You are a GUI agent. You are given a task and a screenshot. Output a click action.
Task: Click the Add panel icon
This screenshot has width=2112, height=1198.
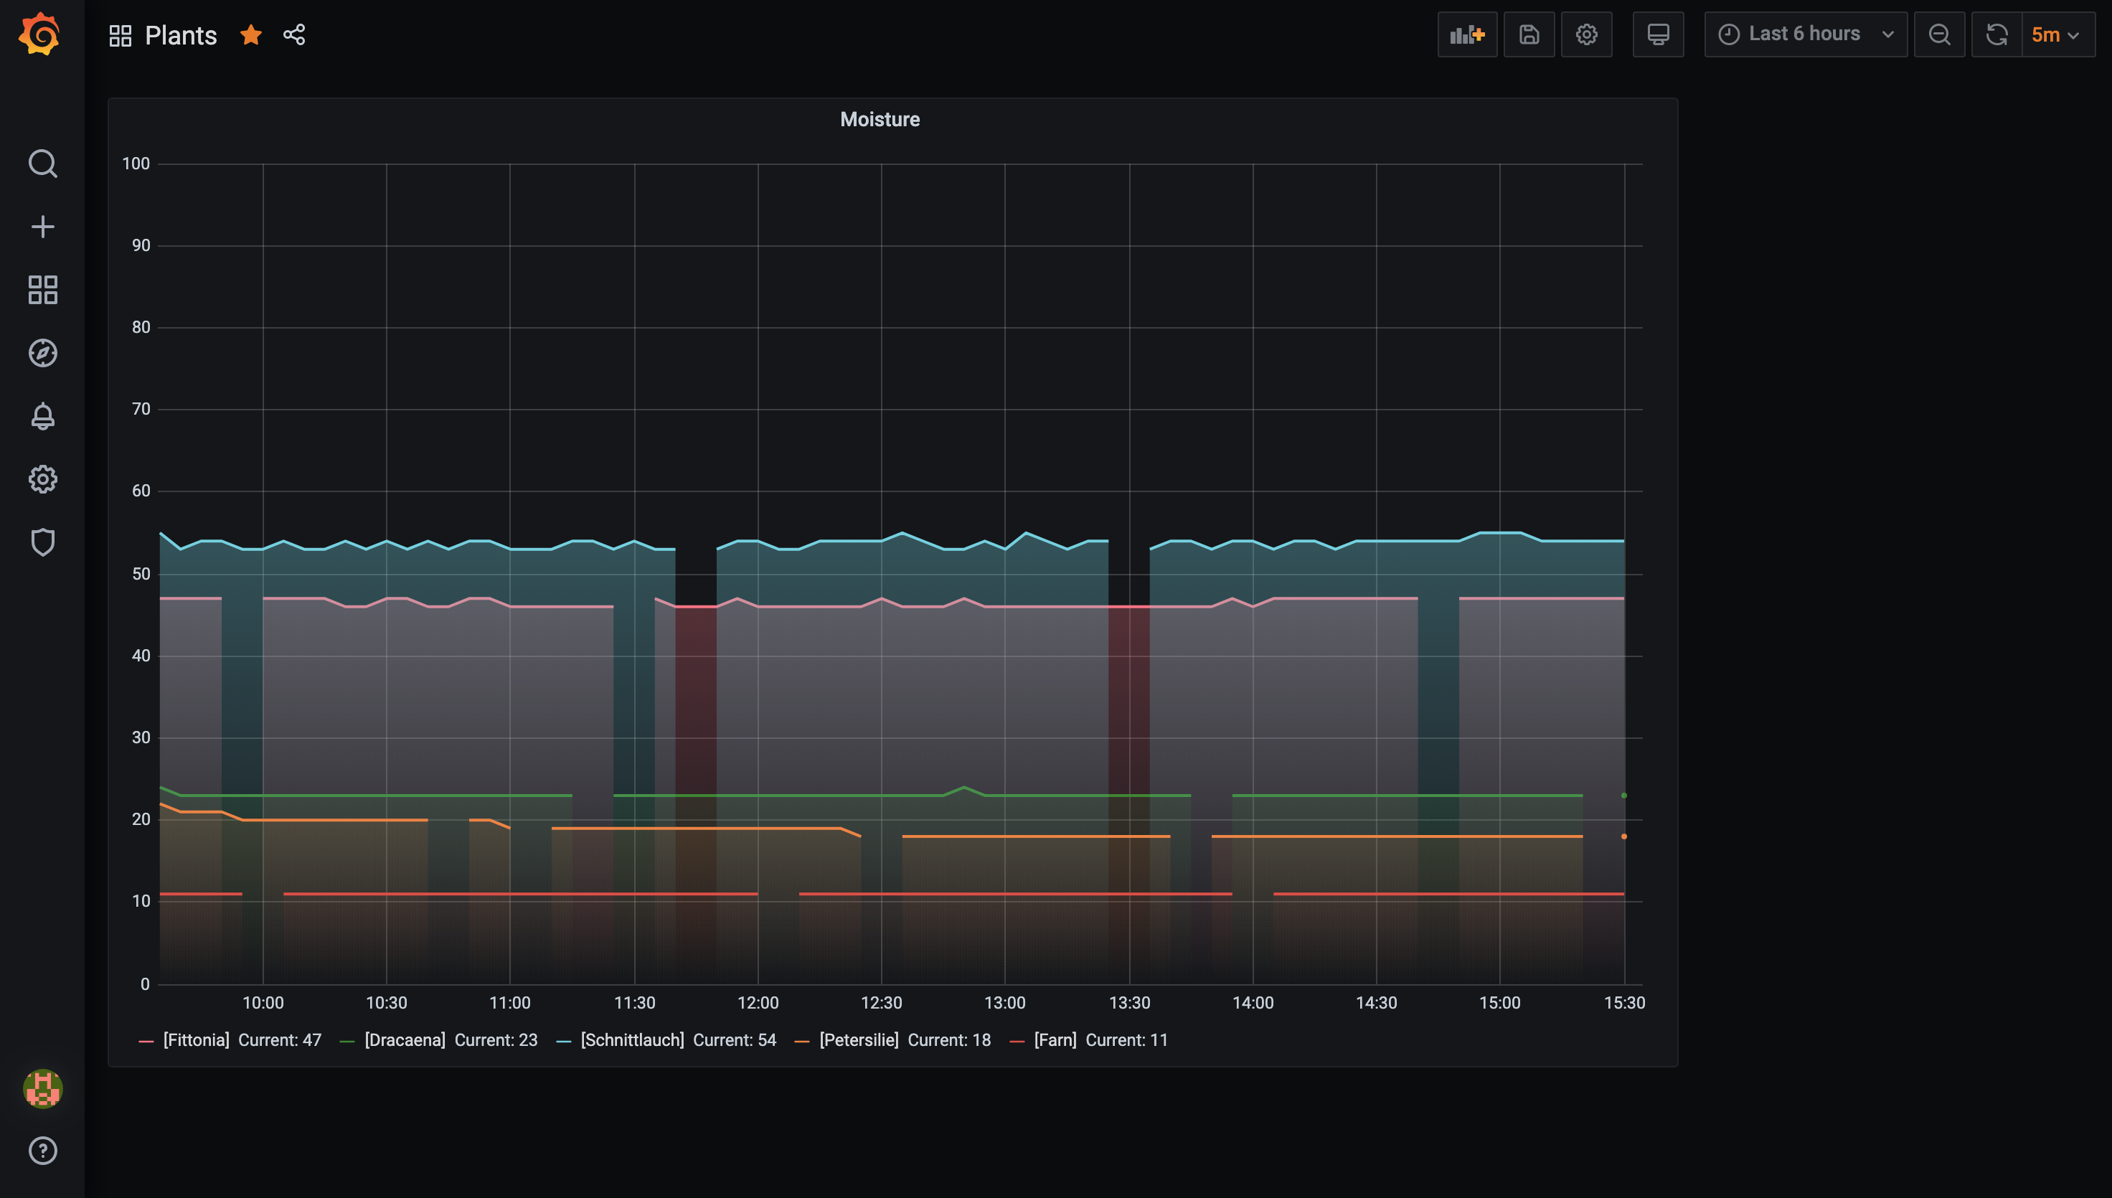click(1466, 34)
